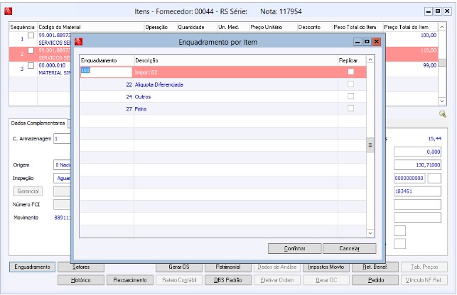Viewport: 457px width, 295px height.
Task: Tick the checkbox for item sequence 2
Action: 31,50
